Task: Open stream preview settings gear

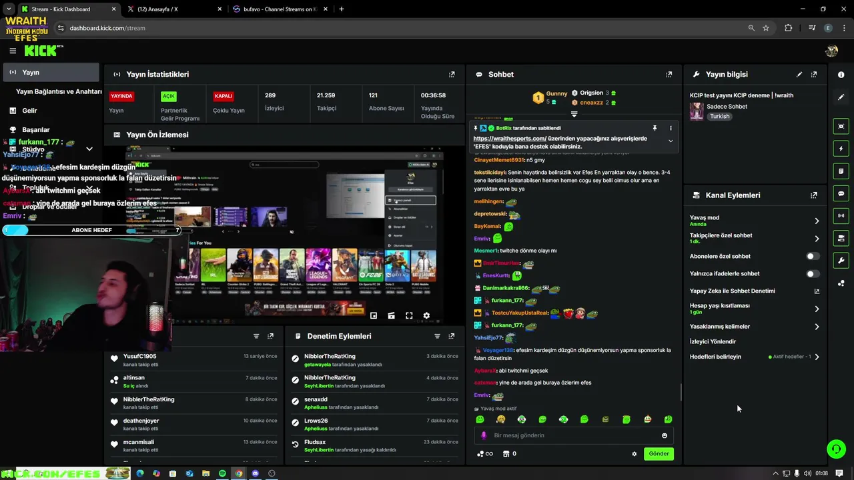Action: pos(426,315)
